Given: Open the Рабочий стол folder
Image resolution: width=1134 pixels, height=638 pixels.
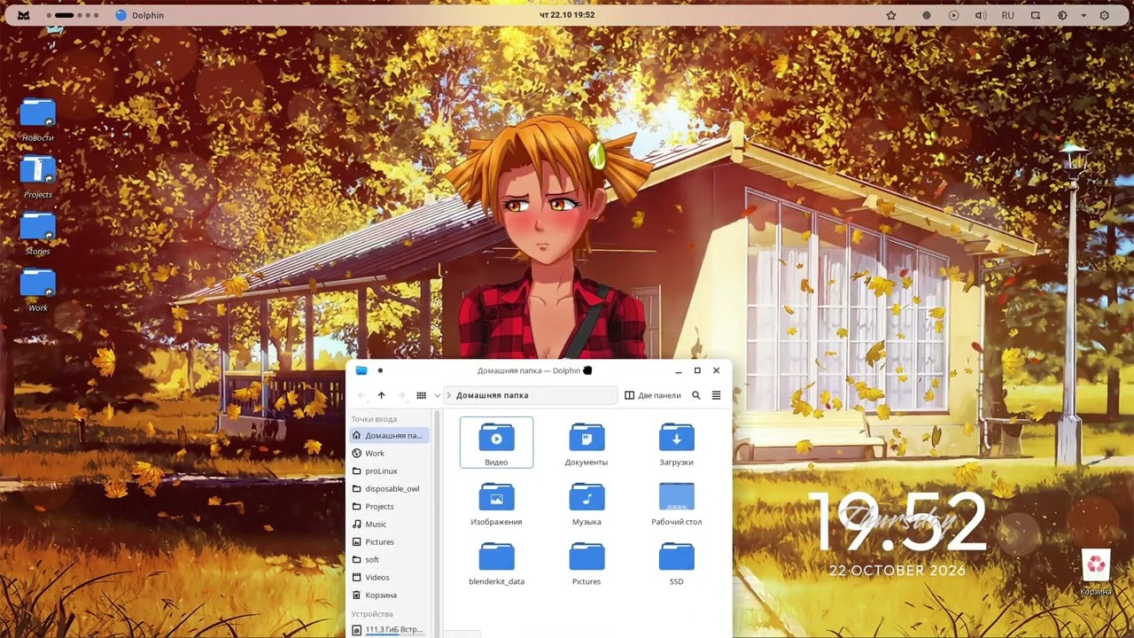Looking at the screenshot, I should point(676,503).
